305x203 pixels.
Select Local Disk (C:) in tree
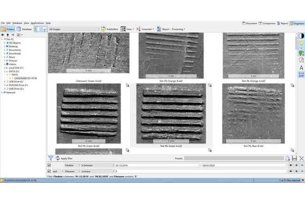16,68
